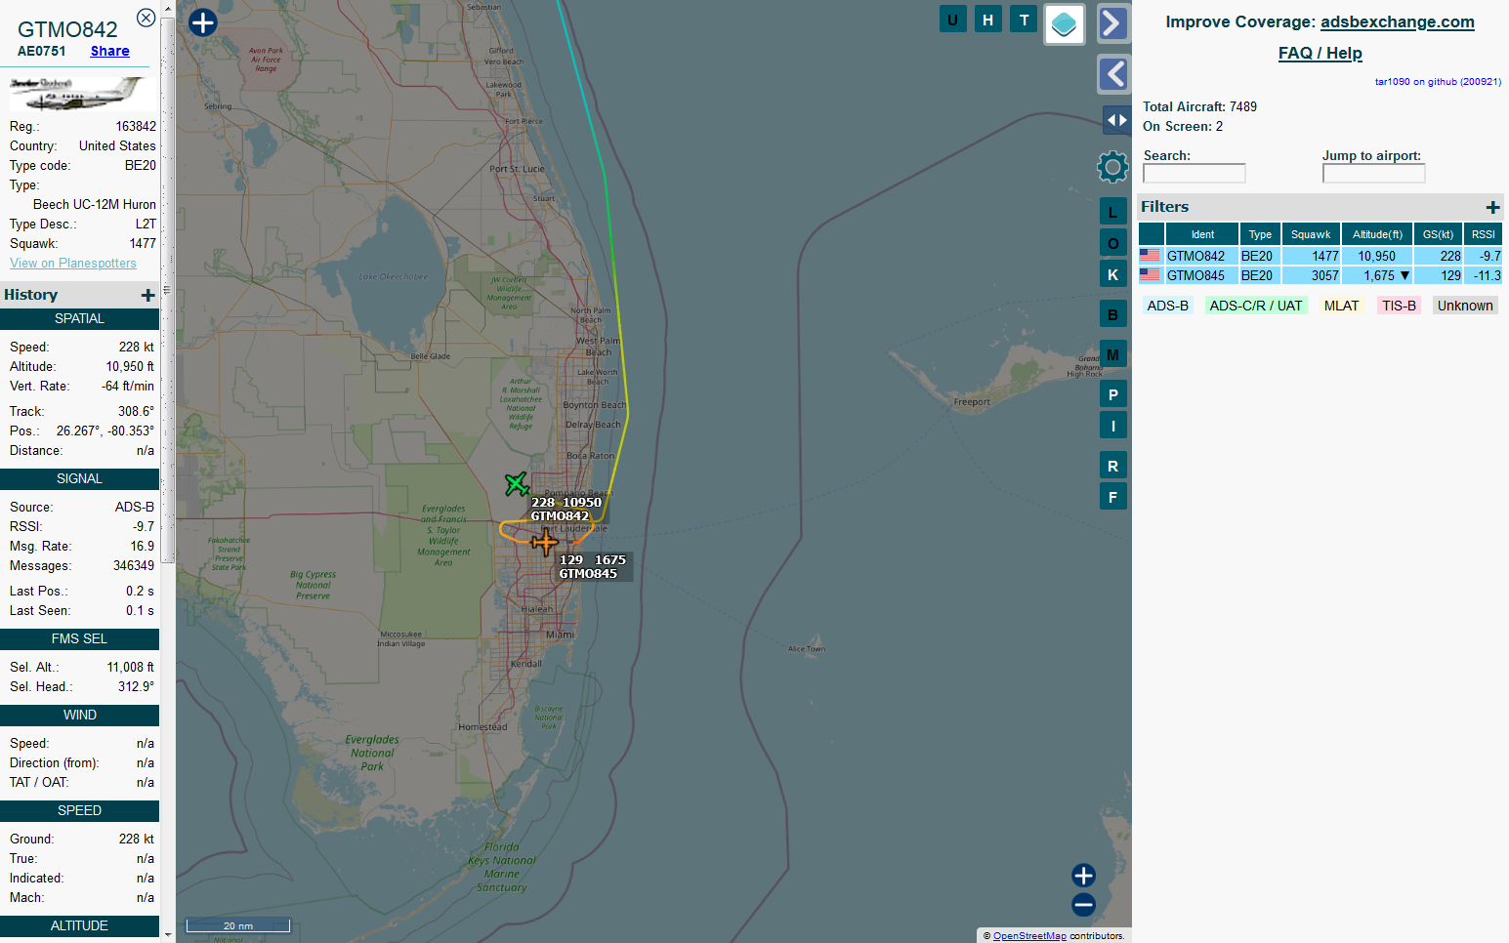This screenshot has width=1509, height=943.
Task: Click the TIS-B source legend
Action: click(x=1399, y=306)
